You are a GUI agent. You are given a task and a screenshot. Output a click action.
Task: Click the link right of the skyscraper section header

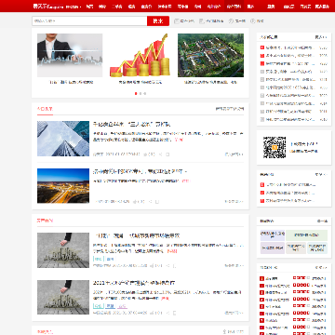click(x=230, y=109)
